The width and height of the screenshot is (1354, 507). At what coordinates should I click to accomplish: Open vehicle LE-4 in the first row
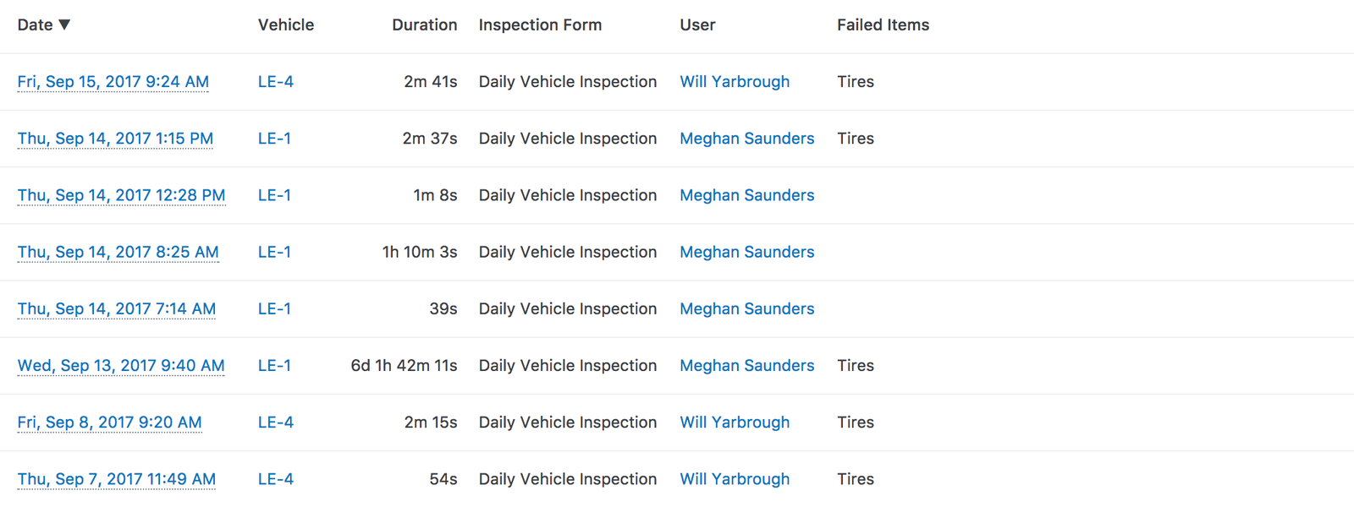pyautogui.click(x=276, y=82)
